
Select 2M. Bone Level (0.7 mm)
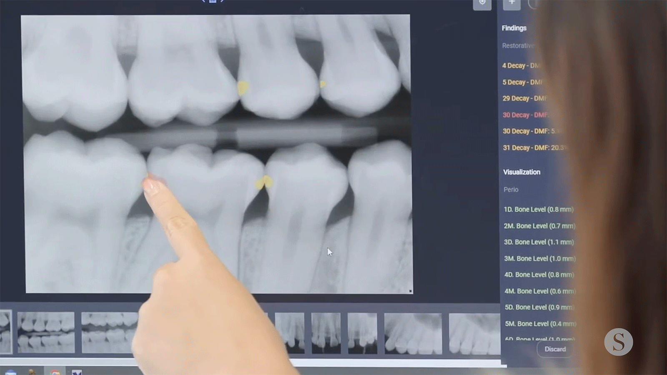(539, 226)
